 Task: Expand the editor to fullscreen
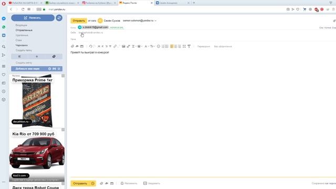tap(184, 46)
